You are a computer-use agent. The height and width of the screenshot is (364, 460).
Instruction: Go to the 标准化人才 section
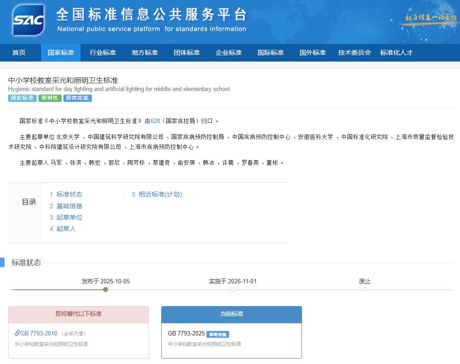(397, 53)
